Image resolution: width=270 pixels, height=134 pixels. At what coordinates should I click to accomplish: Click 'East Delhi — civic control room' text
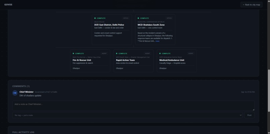pyautogui.click(x=150, y=28)
